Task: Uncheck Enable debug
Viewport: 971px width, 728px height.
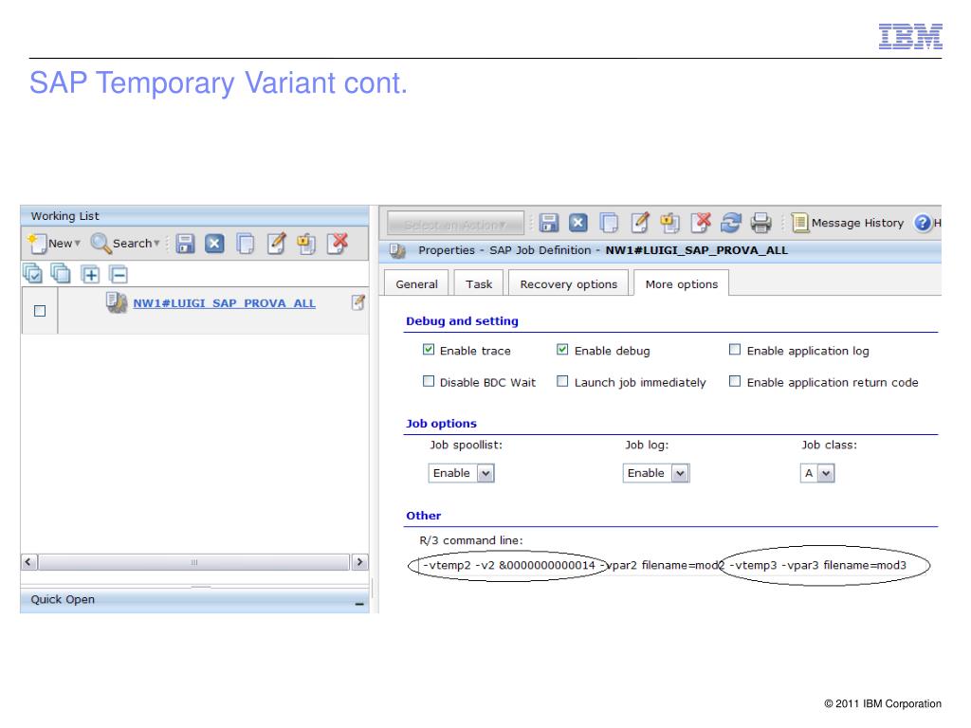Action: [562, 350]
